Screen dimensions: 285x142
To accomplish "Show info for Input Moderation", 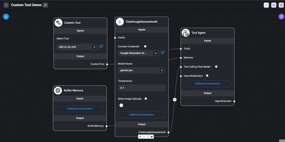I will click(x=207, y=76).
